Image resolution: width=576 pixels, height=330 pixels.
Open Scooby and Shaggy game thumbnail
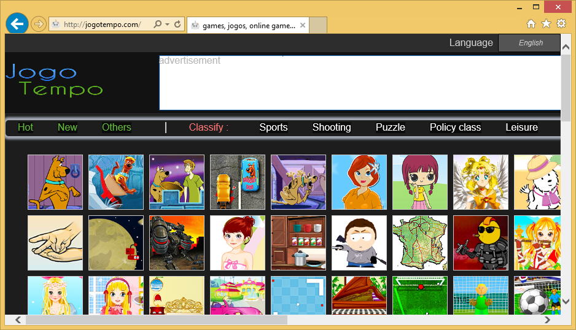(x=177, y=182)
